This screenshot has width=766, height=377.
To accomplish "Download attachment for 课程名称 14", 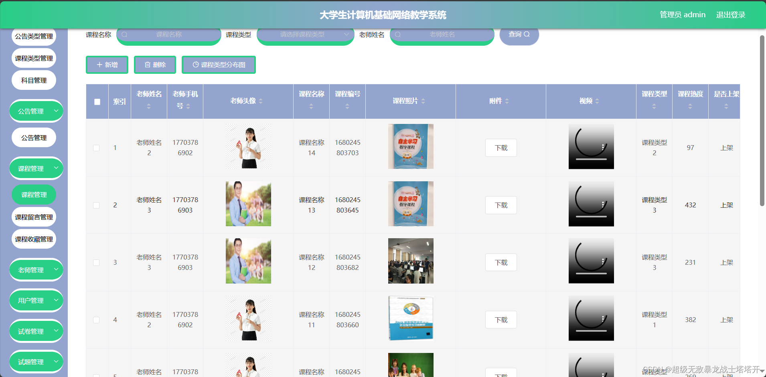I will (501, 148).
